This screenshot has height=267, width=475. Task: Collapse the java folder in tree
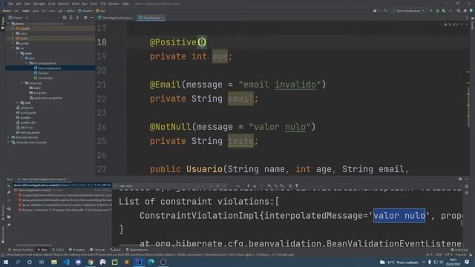point(22,58)
